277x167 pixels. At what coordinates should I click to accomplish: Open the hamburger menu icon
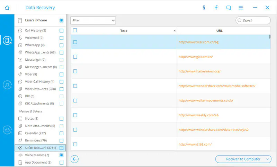241,8
